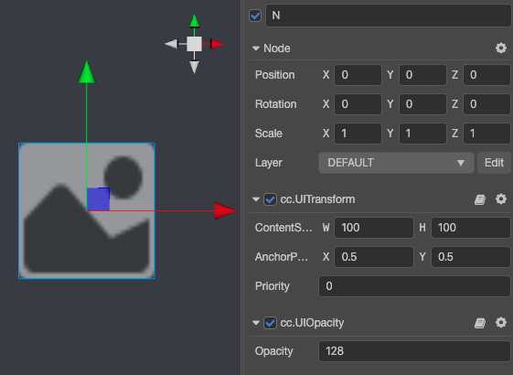This screenshot has height=375, width=513.
Task: Open cc.UIOpacity gear settings menu
Action: click(500, 323)
